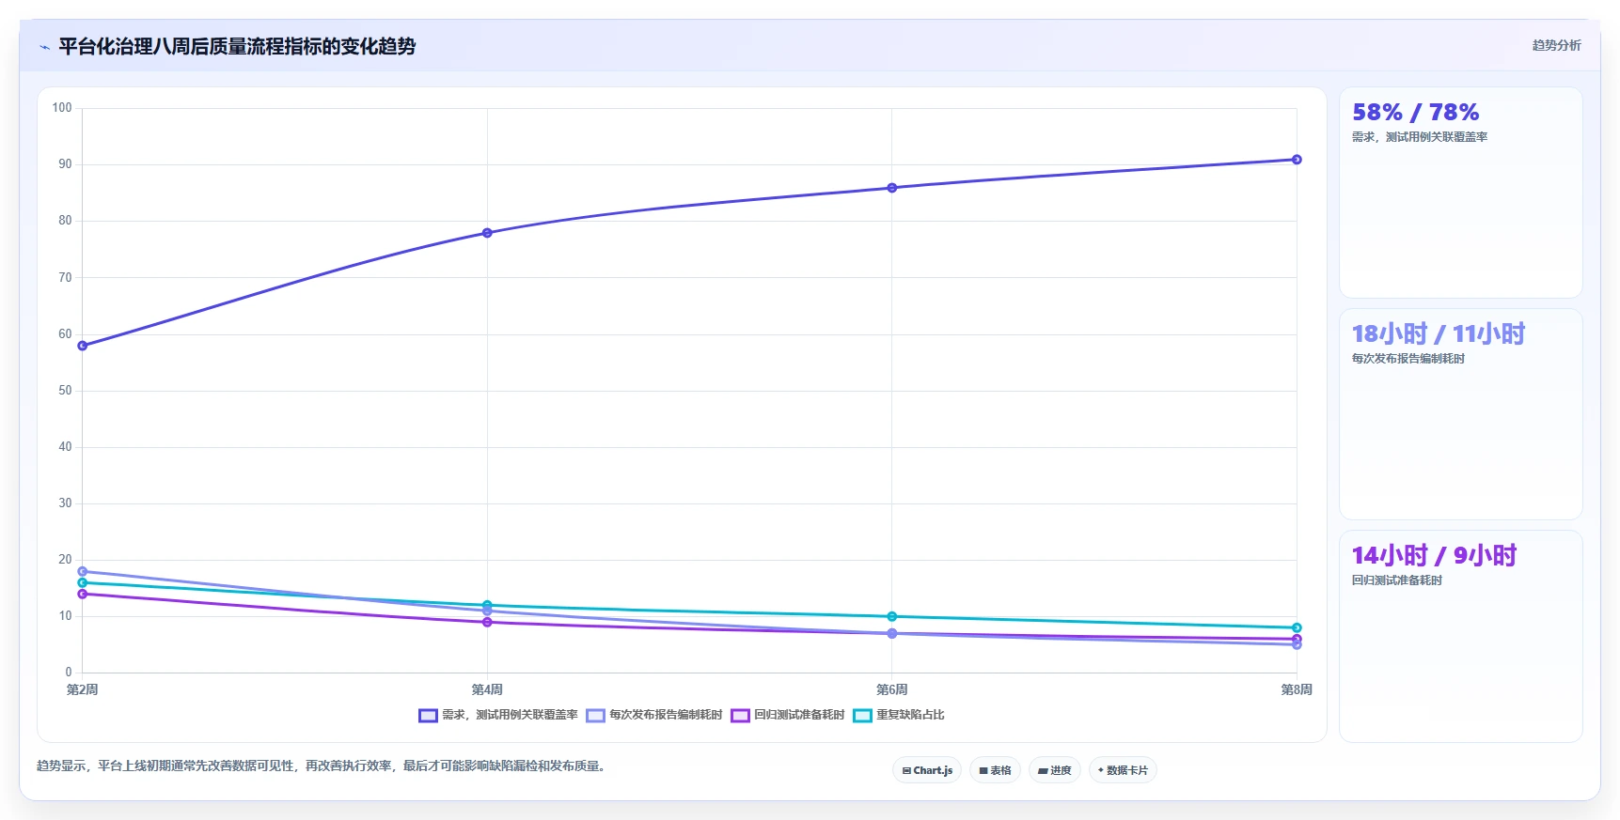Click the 第4周 x-axis label

[487, 689]
